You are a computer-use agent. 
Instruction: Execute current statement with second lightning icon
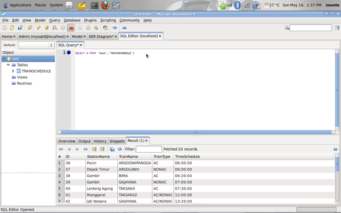47,28
